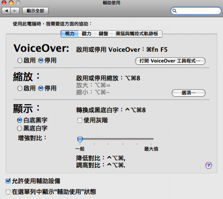Image resolution: width=223 pixels, height=199 pixels.
Task: Click the magnifier icon in search field
Action: tap(174, 11)
